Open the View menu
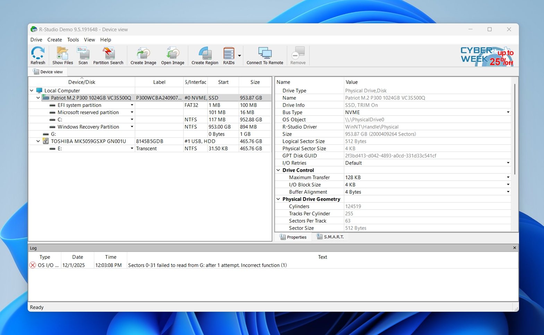 pos(90,40)
